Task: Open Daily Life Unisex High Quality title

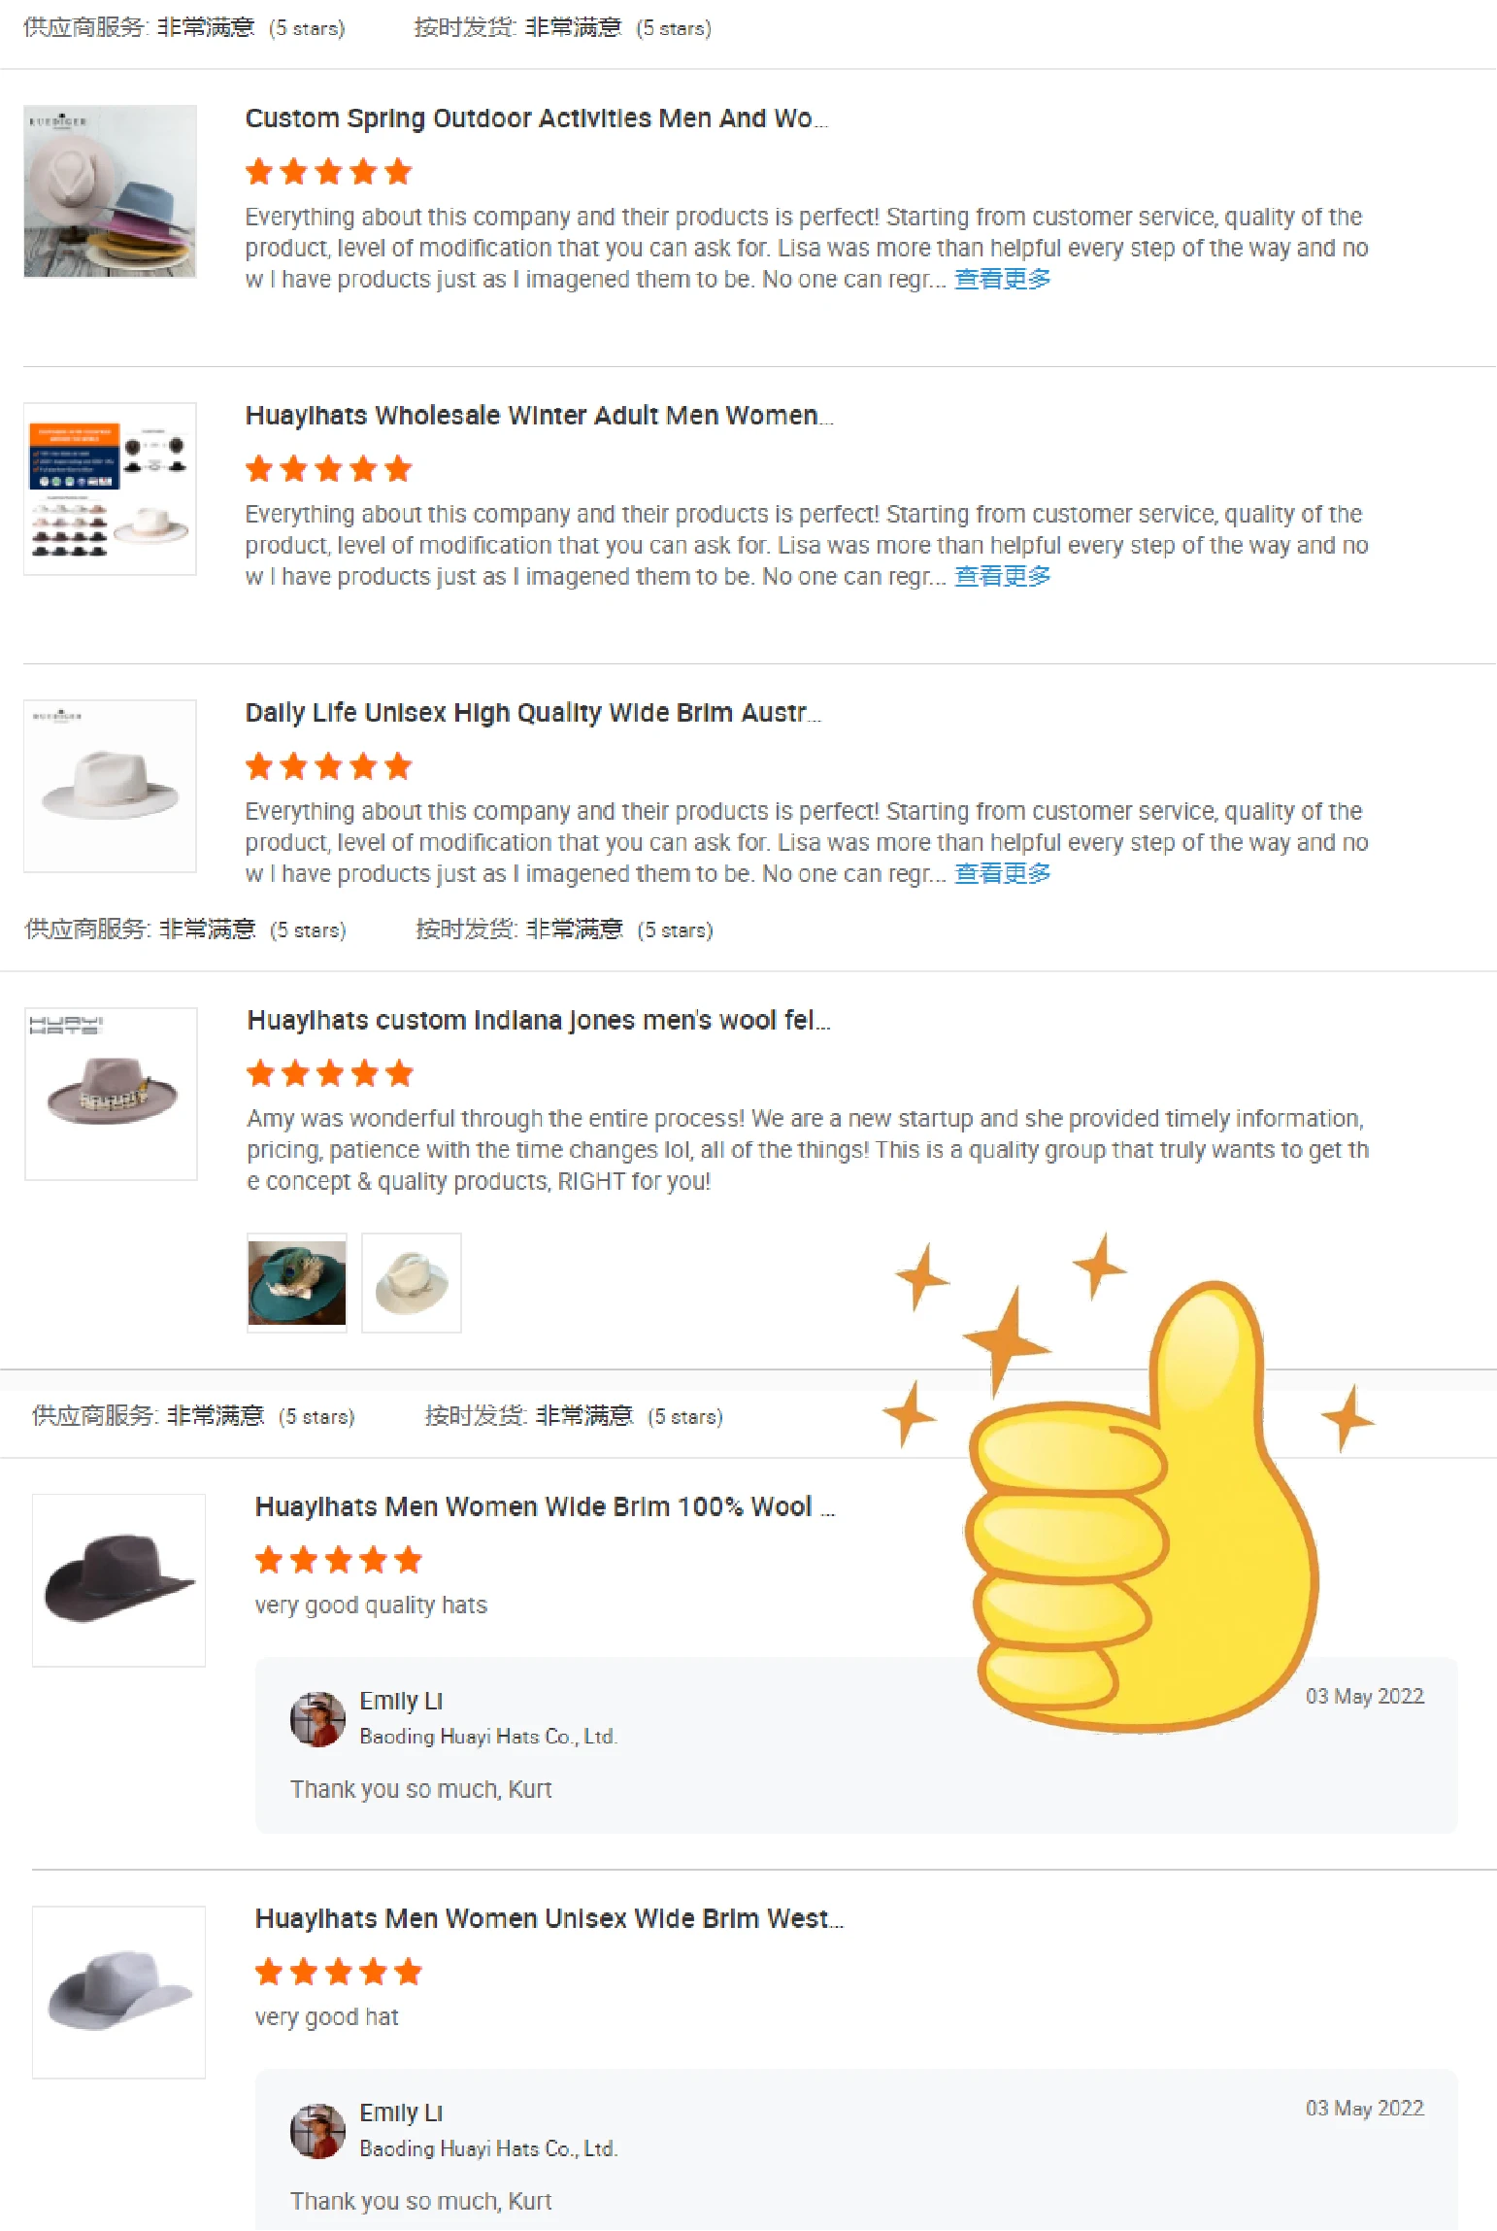Action: pos(533,713)
